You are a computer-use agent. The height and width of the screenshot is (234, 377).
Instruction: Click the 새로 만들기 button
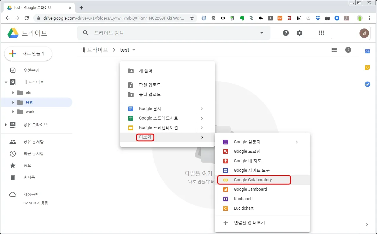click(x=28, y=54)
